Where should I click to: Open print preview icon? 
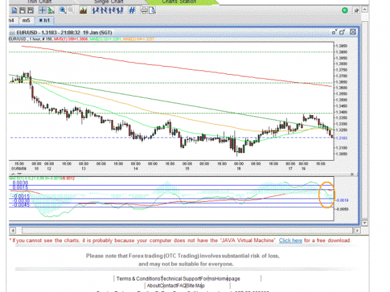[152, 11]
